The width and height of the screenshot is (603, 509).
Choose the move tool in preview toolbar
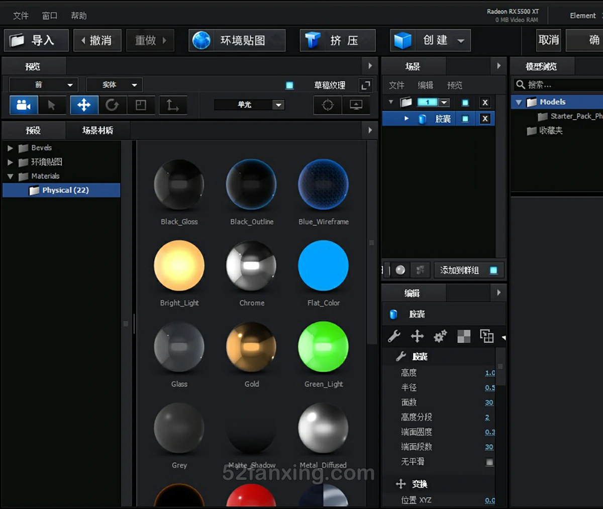click(84, 105)
